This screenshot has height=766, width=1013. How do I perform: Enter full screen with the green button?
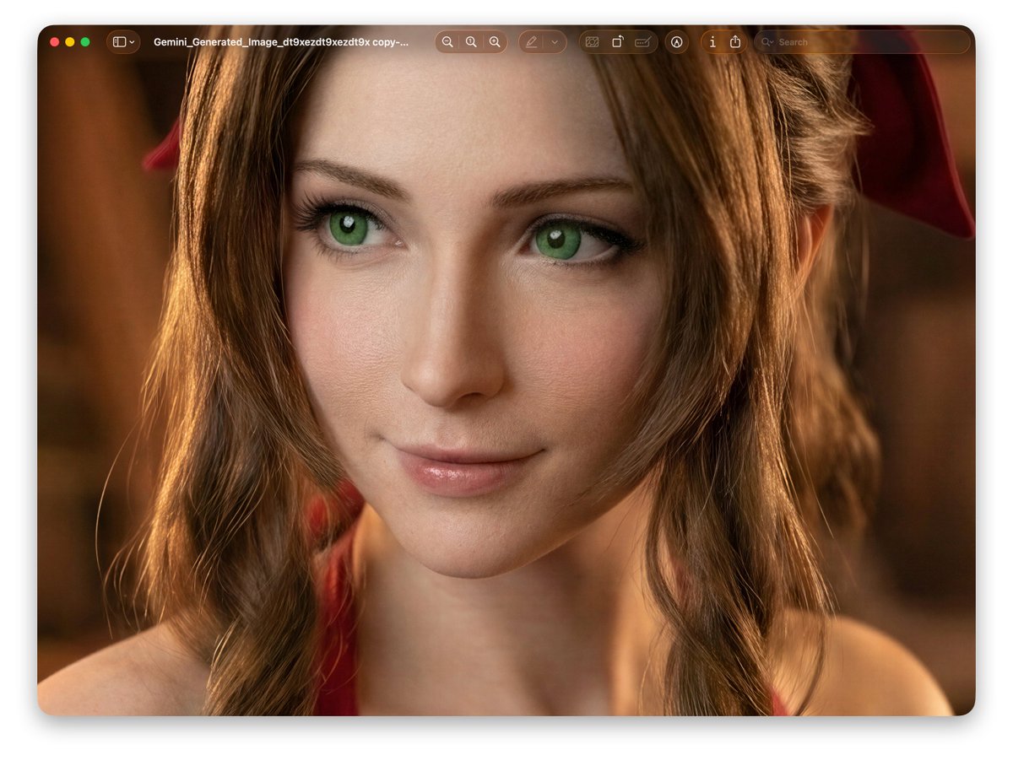(x=85, y=42)
